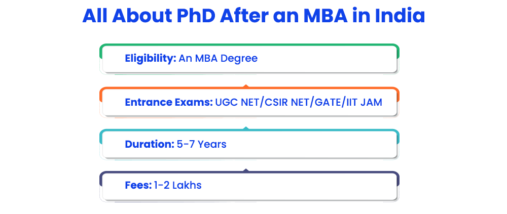Select the "5-7 Years" value
The width and height of the screenshot is (507, 214).
coord(201,144)
